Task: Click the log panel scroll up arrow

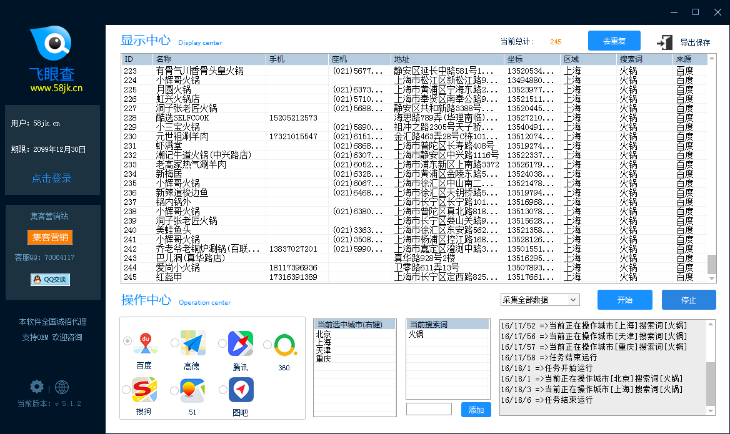Action: point(711,324)
